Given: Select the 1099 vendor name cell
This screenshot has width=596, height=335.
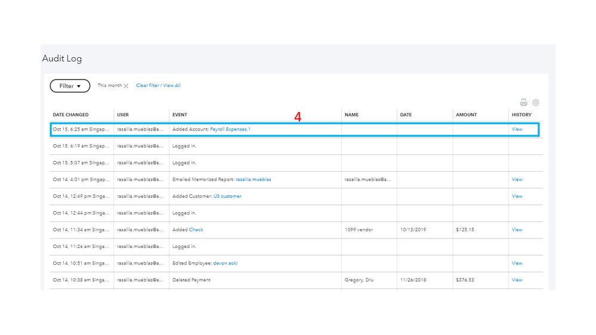Looking at the screenshot, I should pyautogui.click(x=359, y=229).
